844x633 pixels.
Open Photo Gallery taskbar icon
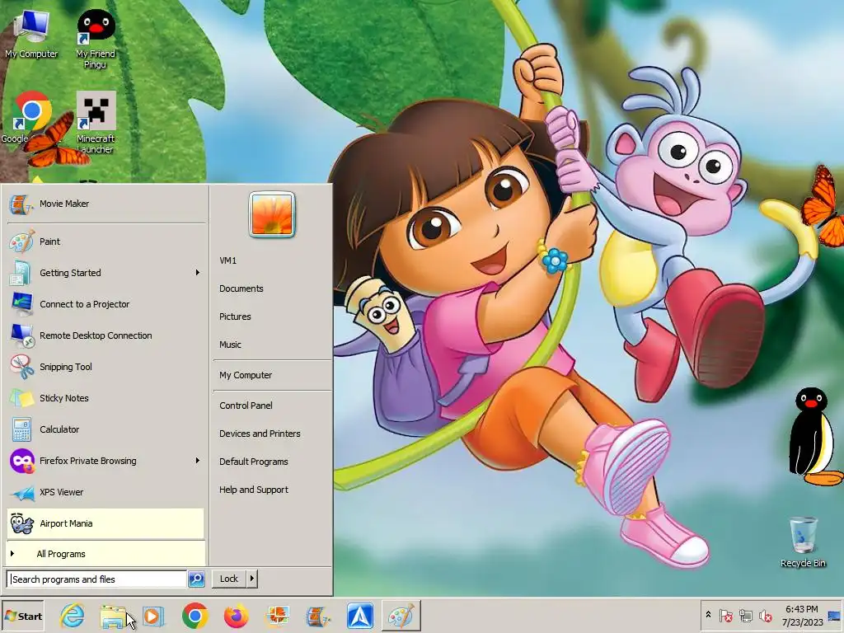(x=277, y=616)
